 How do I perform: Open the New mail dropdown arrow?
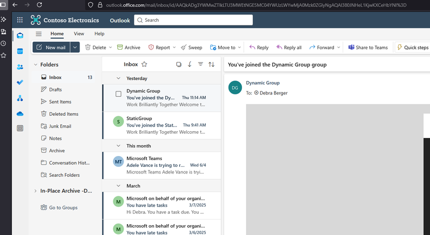(x=74, y=48)
